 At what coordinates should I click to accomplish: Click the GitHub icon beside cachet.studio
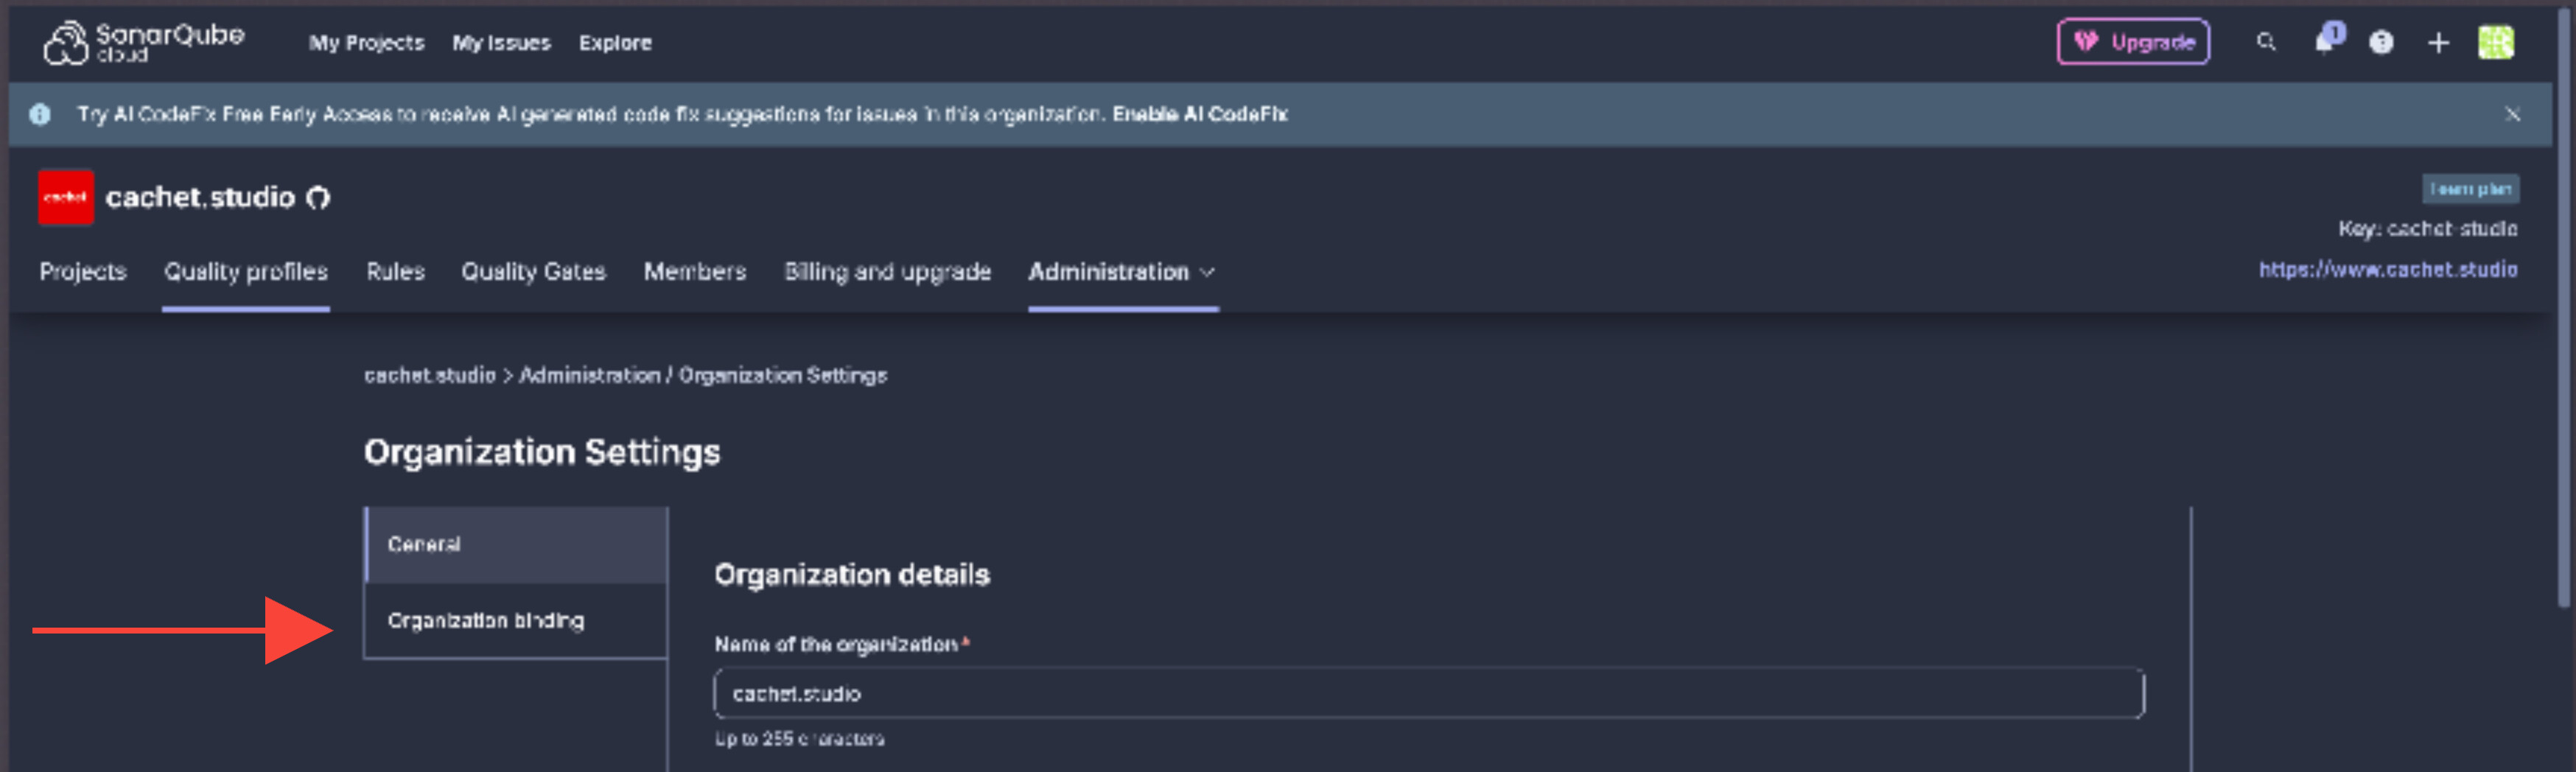point(318,198)
